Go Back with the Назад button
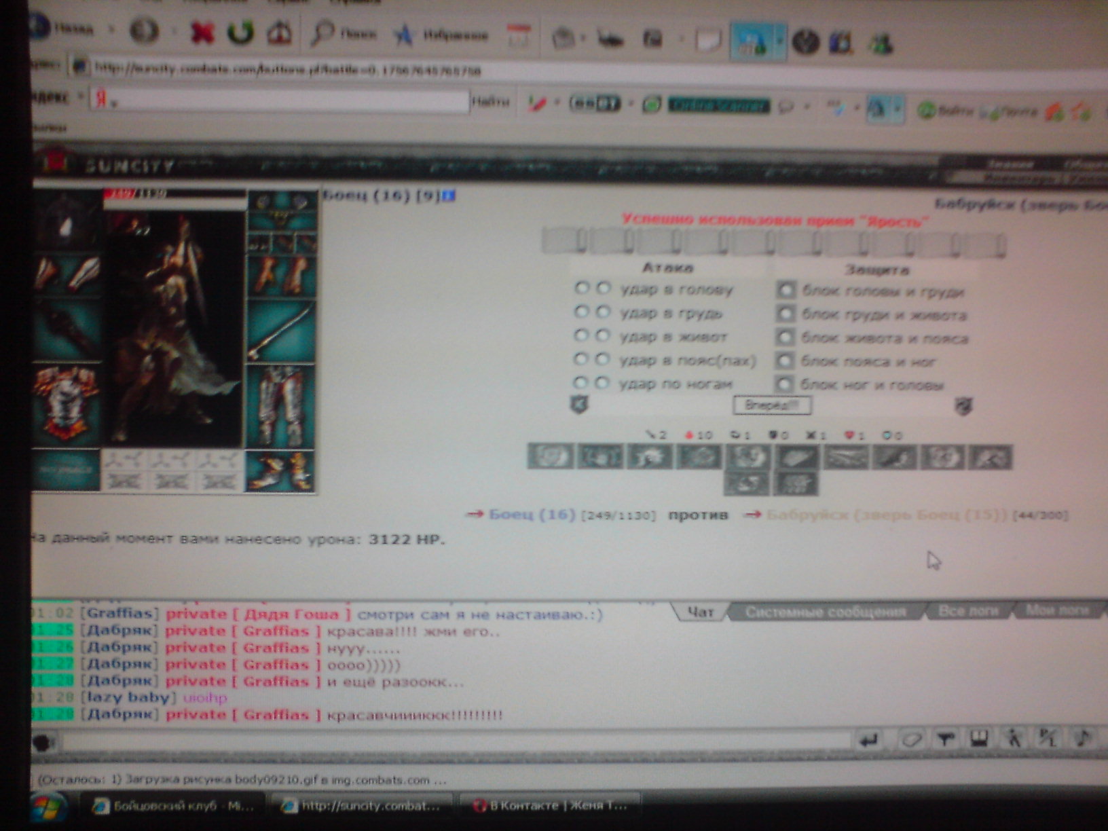 coord(62,29)
